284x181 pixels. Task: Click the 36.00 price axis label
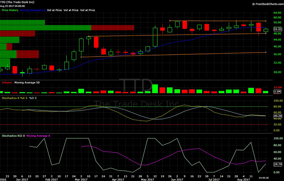[x=277, y=54]
